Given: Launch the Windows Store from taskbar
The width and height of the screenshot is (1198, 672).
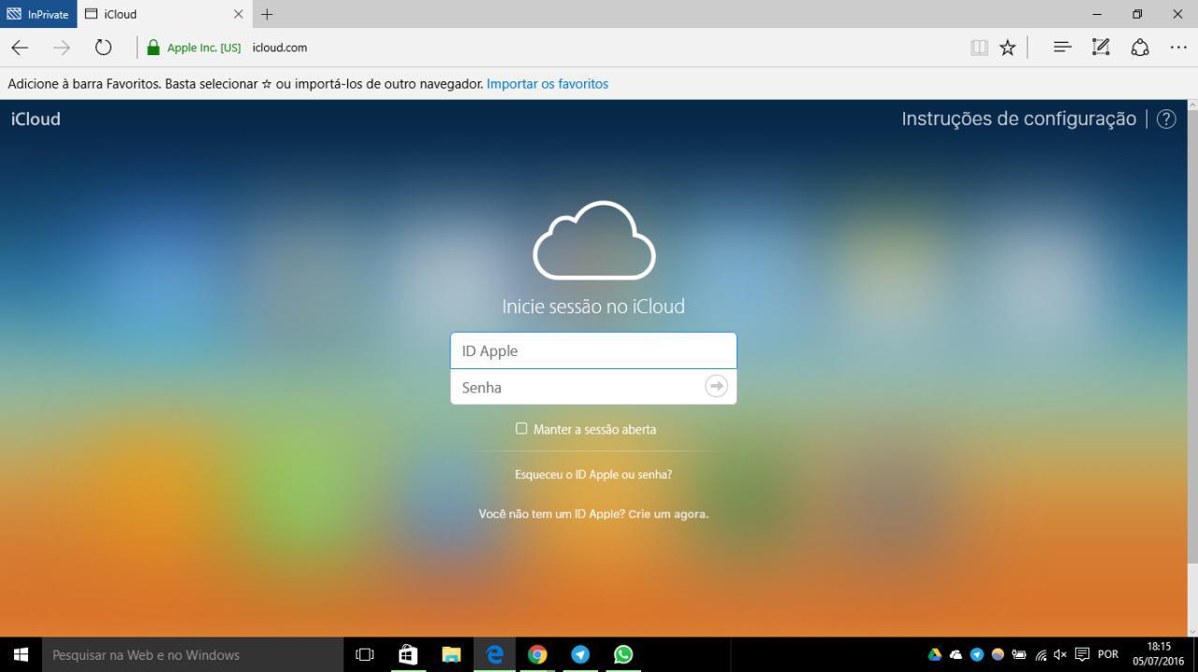Looking at the screenshot, I should pos(408,654).
